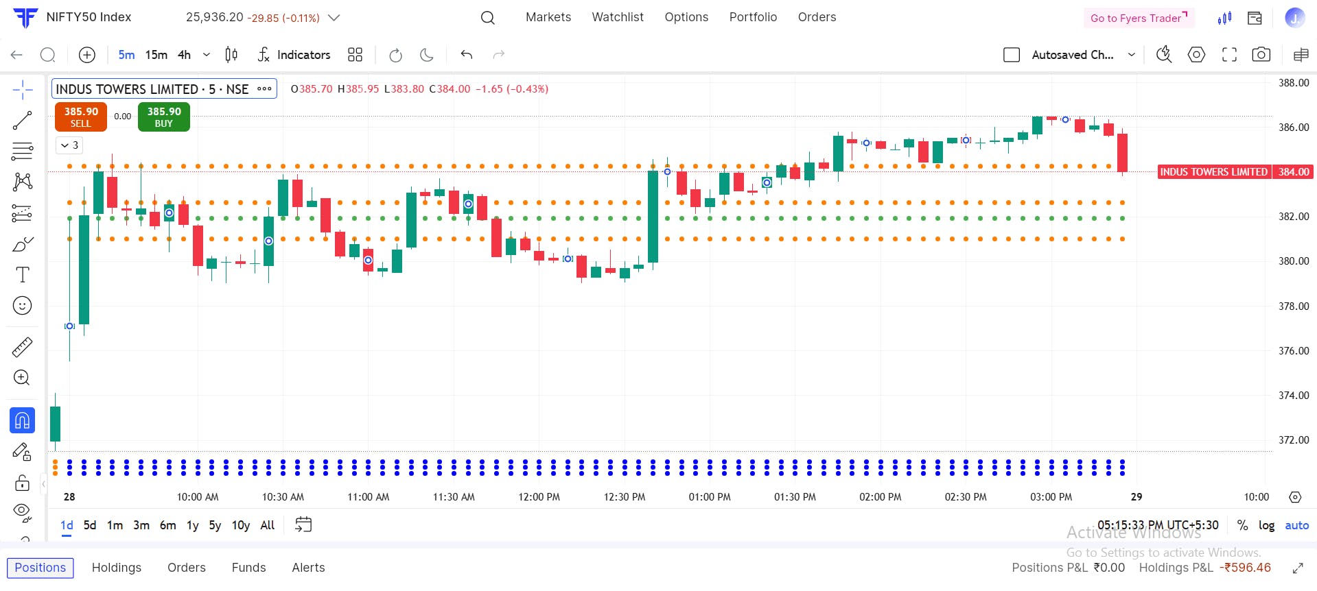Open the Watchlist menu

pyautogui.click(x=618, y=17)
